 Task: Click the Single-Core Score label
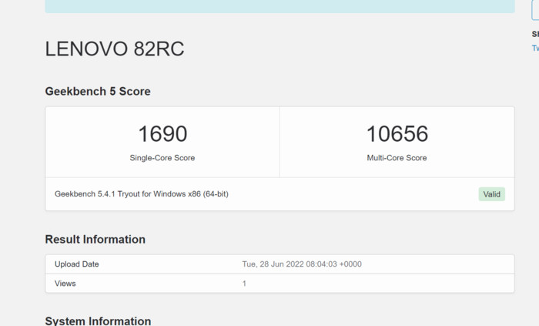[x=162, y=158]
